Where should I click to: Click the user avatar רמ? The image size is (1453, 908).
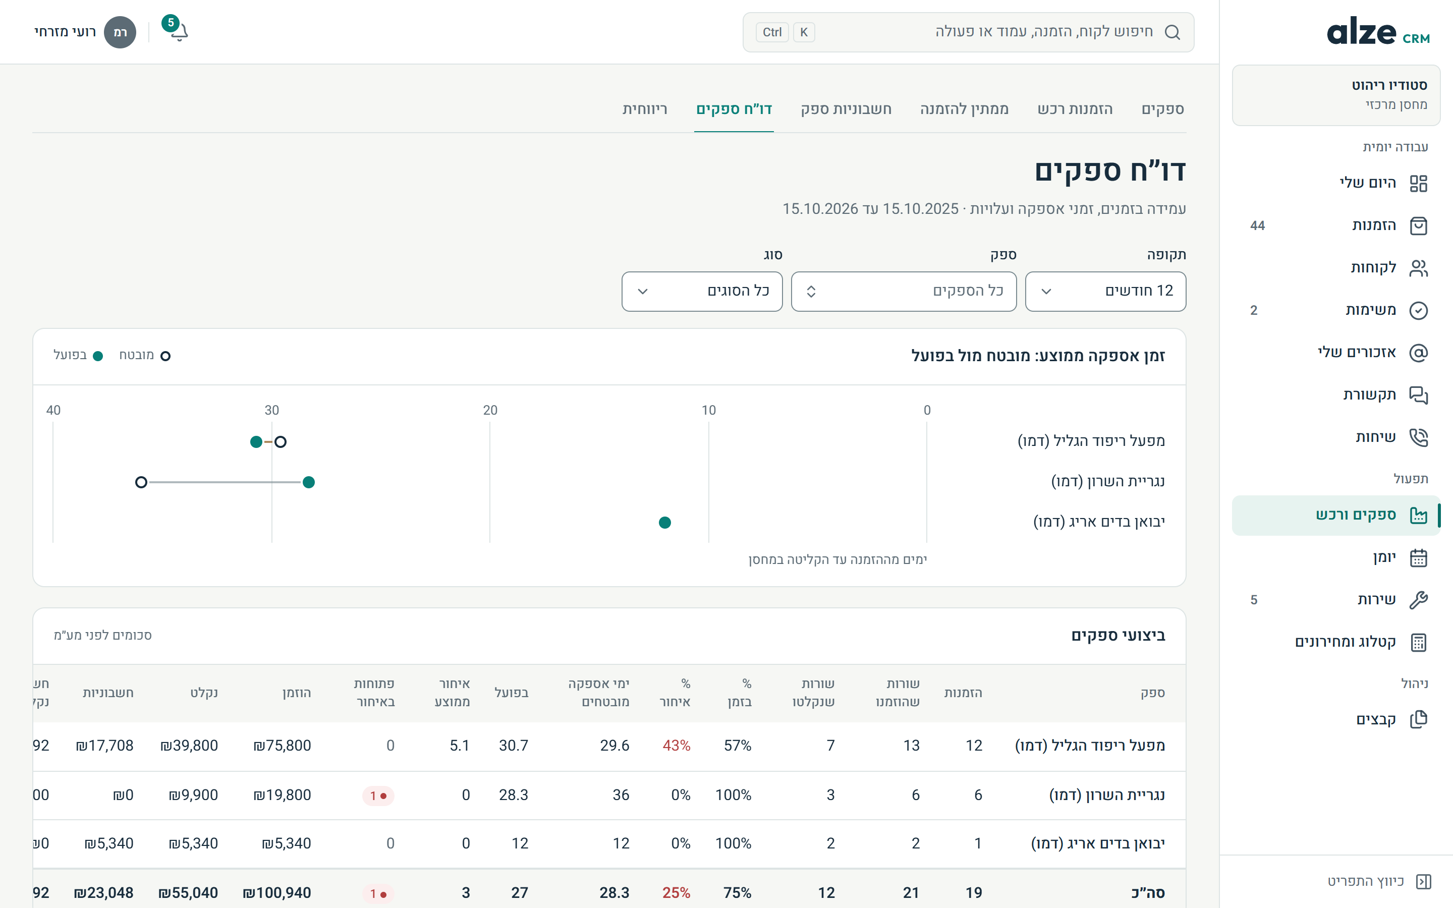coord(120,32)
